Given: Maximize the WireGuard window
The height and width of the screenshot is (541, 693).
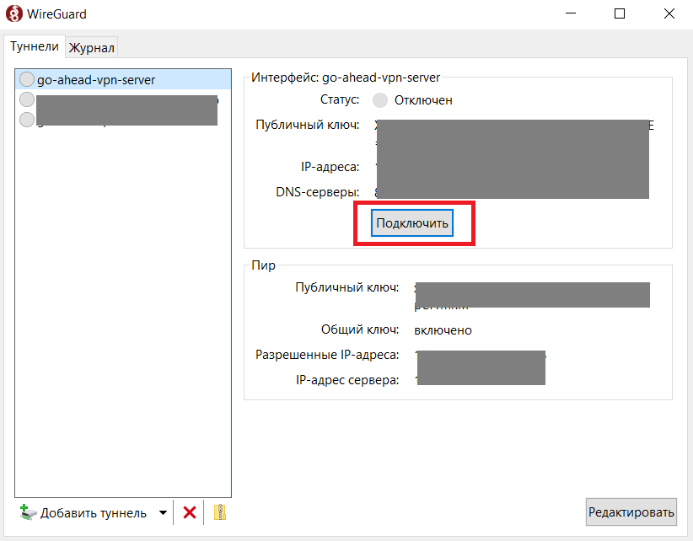Looking at the screenshot, I should [x=620, y=14].
